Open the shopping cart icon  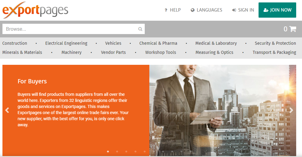tap(293, 29)
